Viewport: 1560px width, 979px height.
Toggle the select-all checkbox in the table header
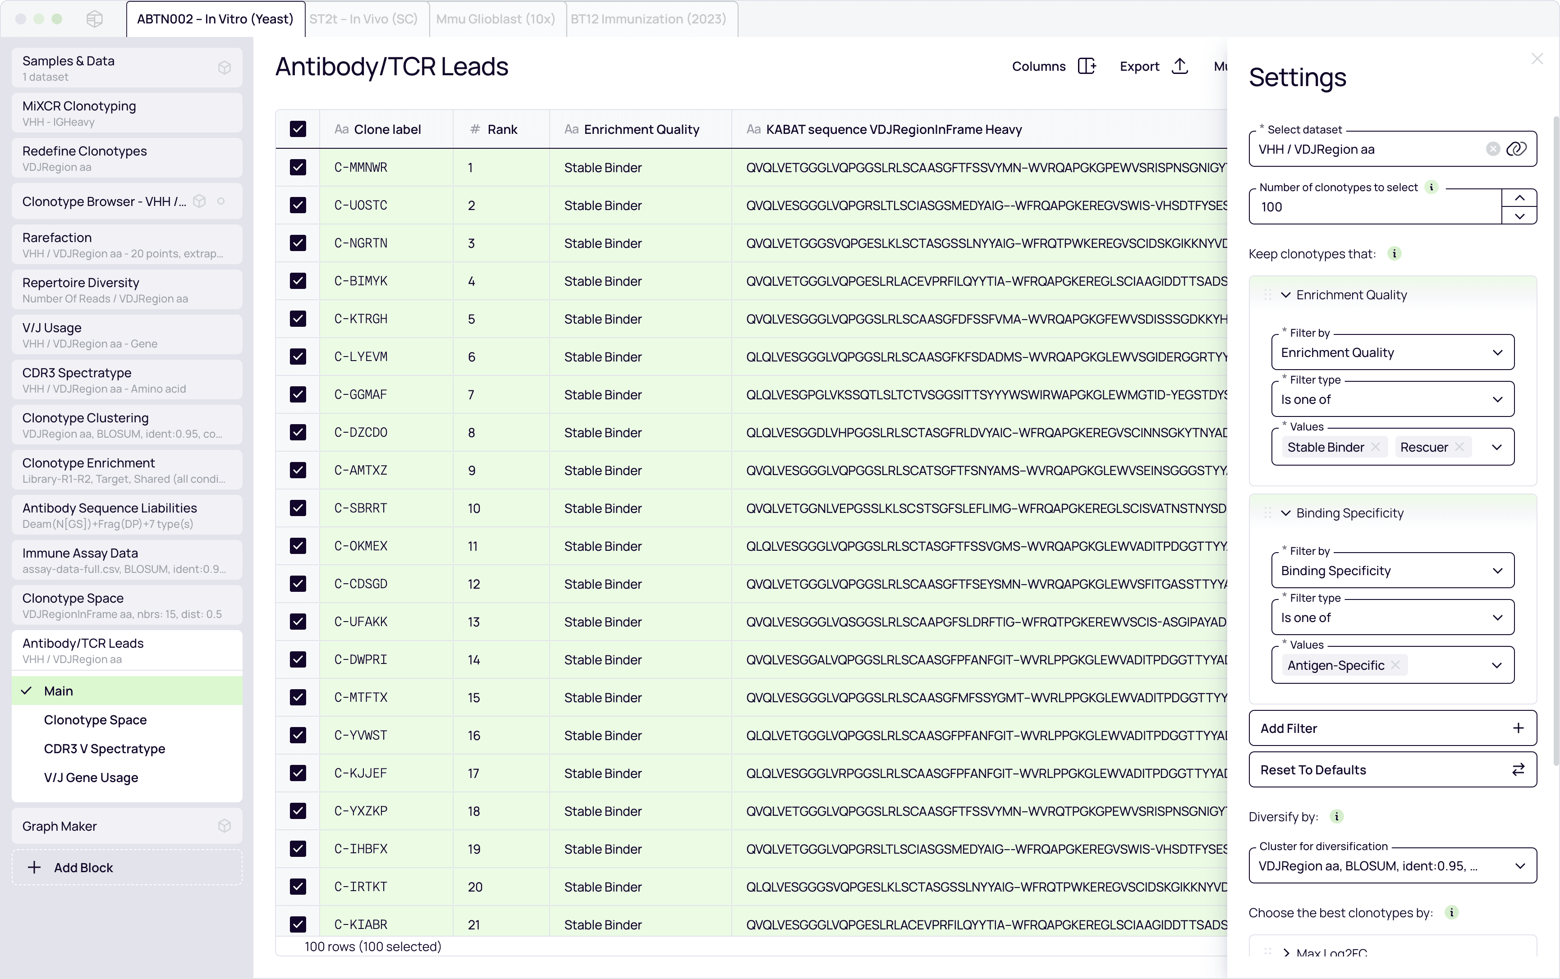[298, 129]
